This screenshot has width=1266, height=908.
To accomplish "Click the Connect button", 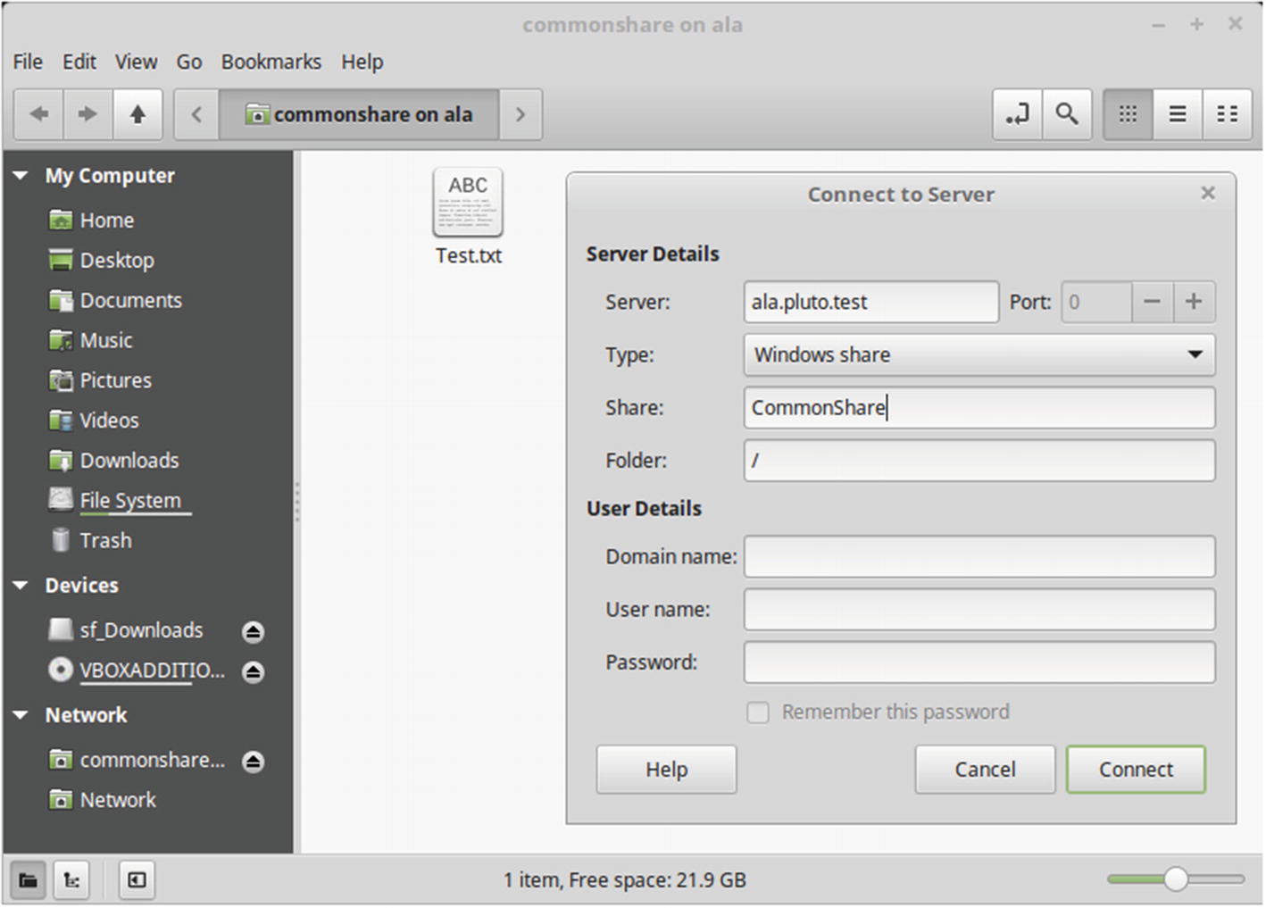I will 1136,770.
